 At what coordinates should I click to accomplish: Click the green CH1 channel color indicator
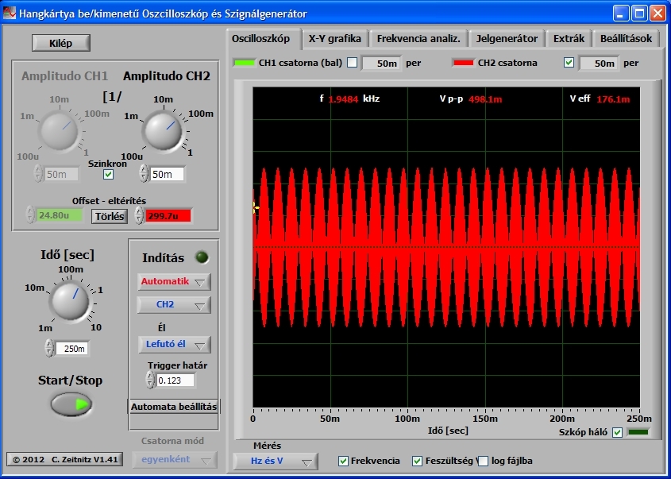(244, 63)
